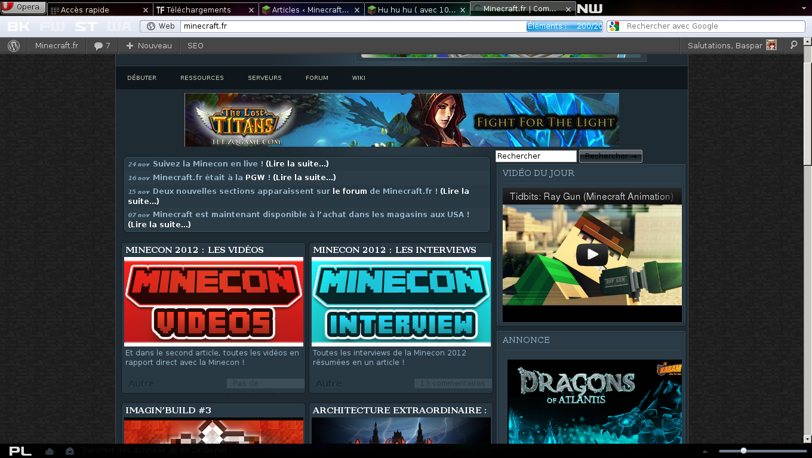Viewport: 812px width, 458px height.
Task: Go back with the BK button
Action: 19,26
